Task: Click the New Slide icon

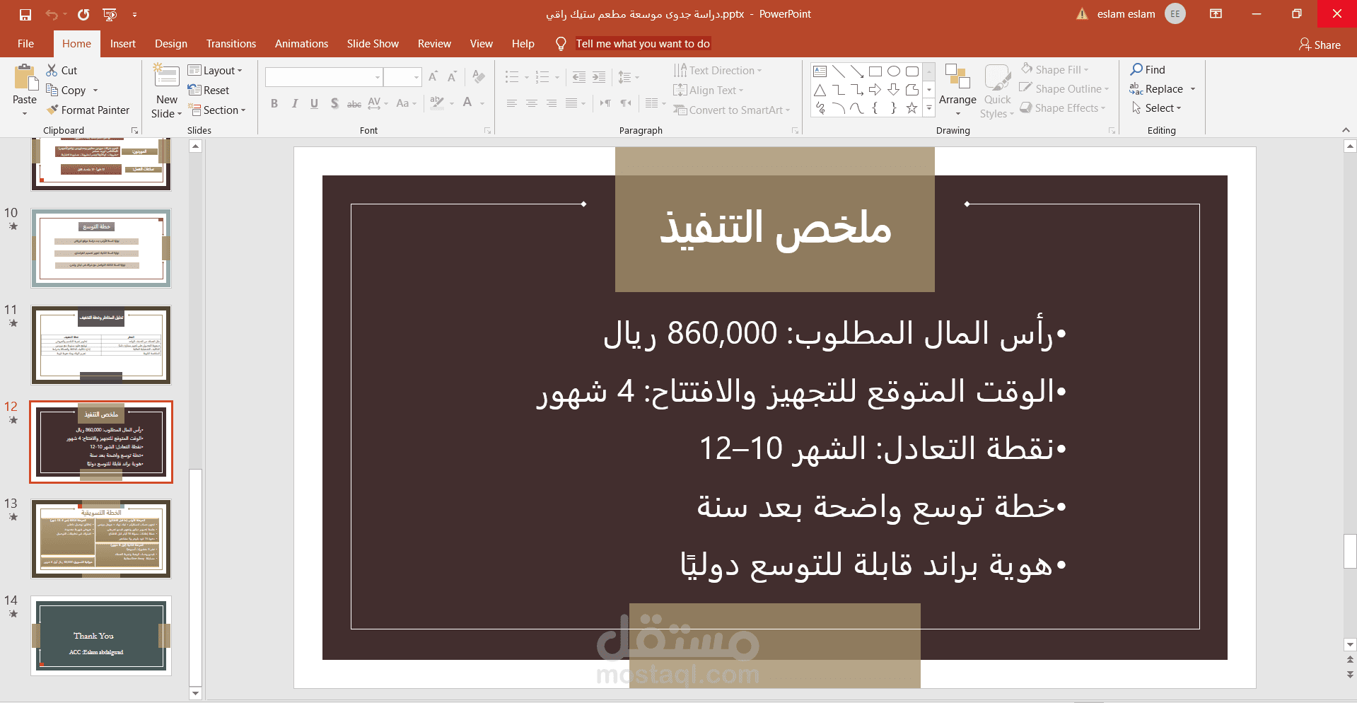Action: pos(167,76)
